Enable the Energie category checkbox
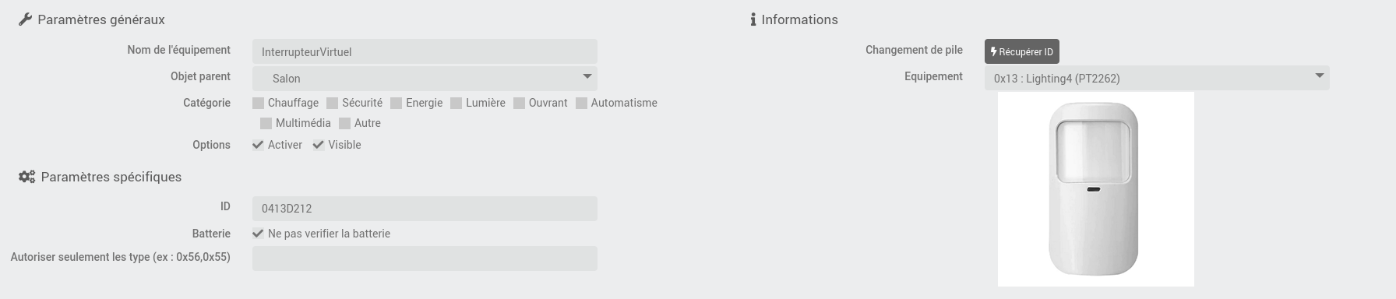Screen dimensions: 1396x299 point(397,103)
